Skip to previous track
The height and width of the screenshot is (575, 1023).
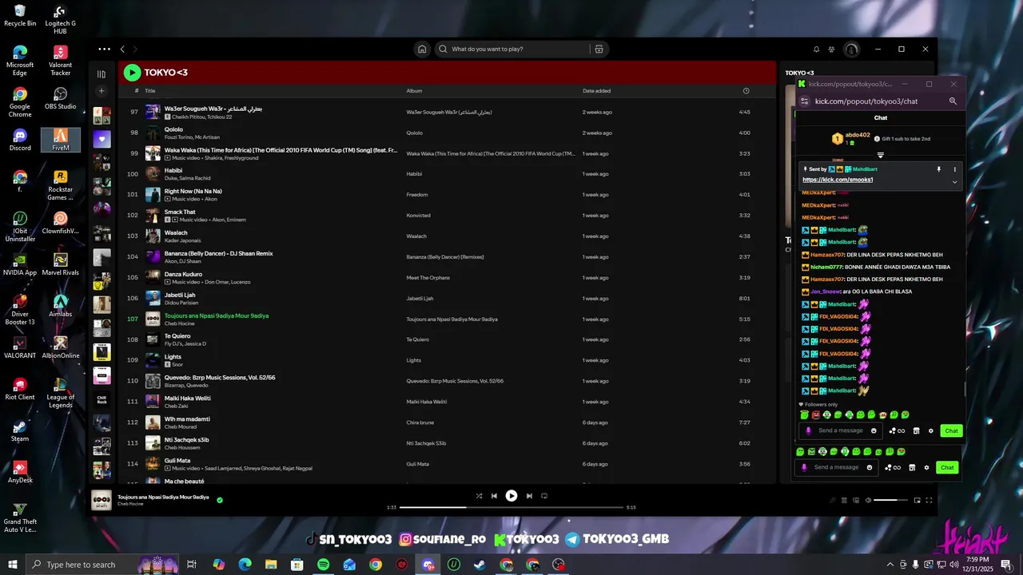494,496
